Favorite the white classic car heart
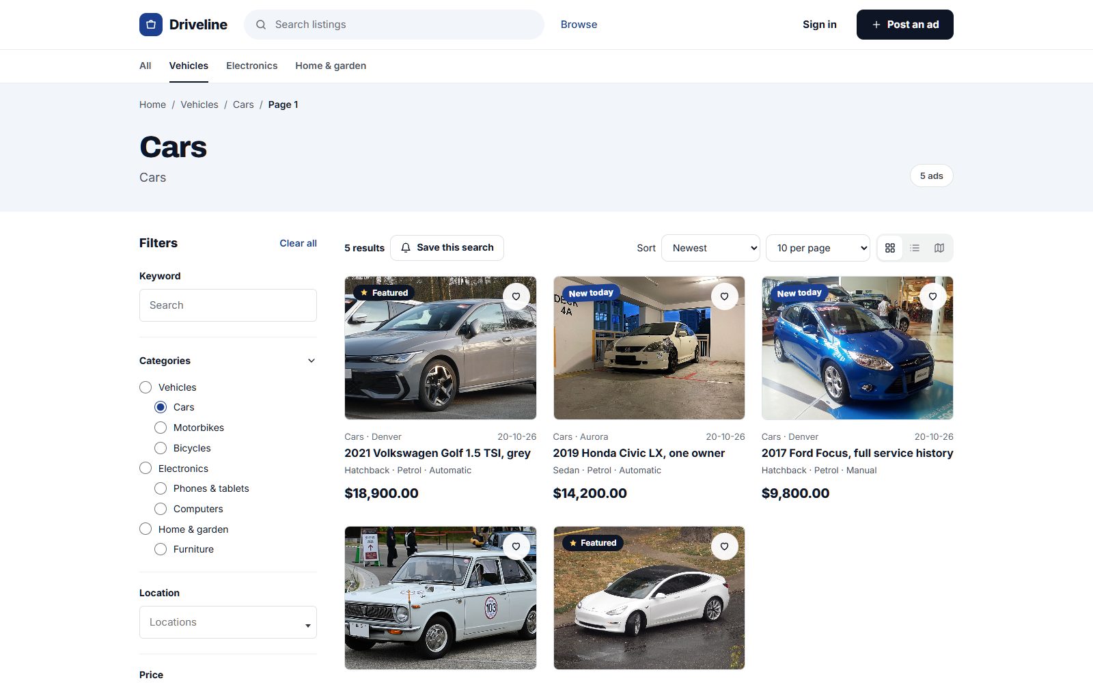 click(516, 546)
